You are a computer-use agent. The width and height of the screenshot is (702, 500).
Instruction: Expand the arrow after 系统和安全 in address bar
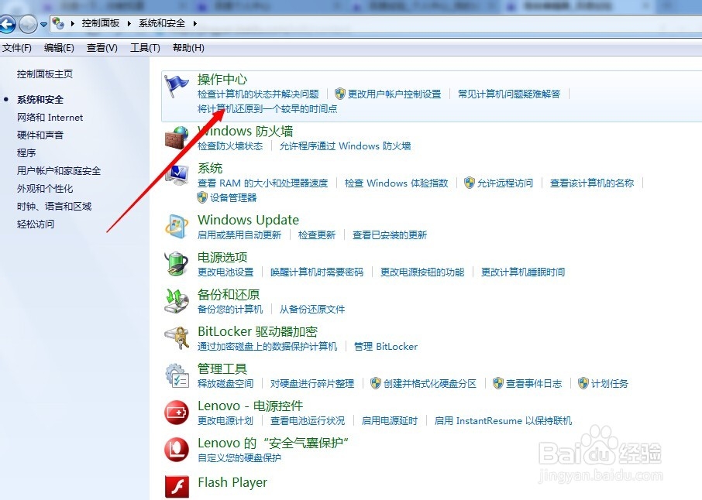click(x=194, y=23)
